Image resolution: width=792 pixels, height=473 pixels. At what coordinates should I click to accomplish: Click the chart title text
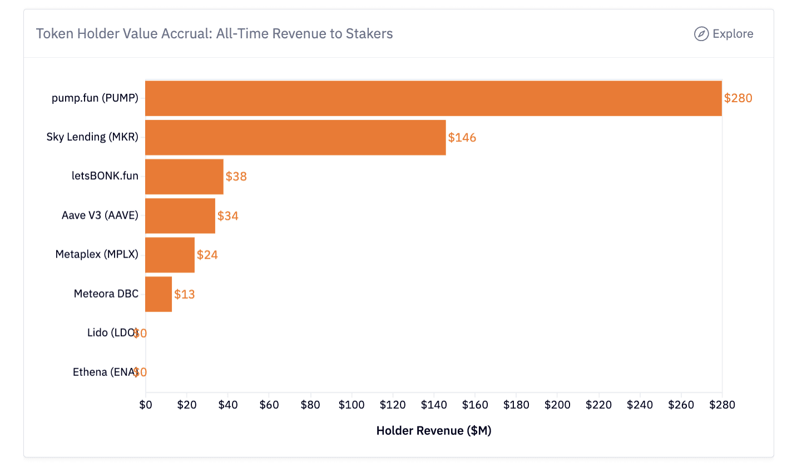click(214, 33)
